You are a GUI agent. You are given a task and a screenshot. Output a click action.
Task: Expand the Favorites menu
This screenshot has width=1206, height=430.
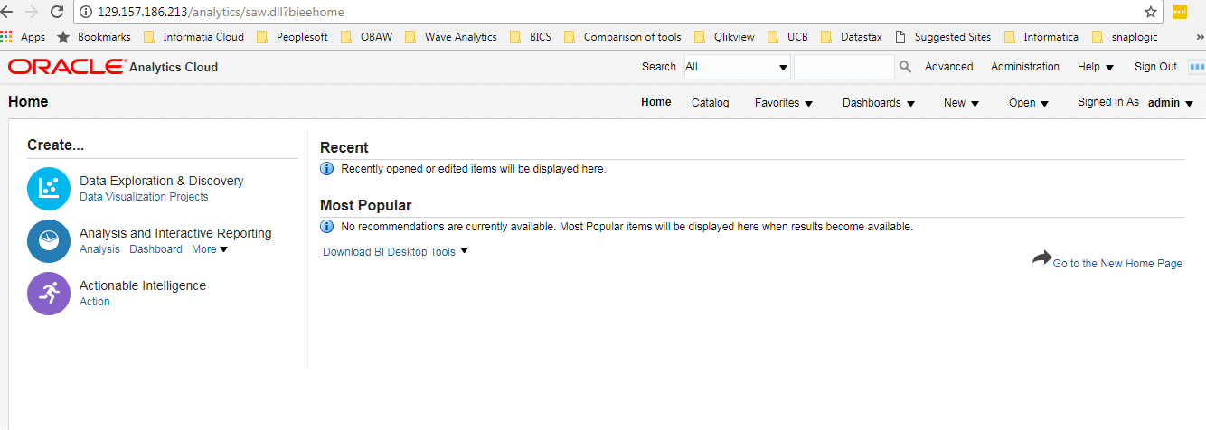pos(784,103)
